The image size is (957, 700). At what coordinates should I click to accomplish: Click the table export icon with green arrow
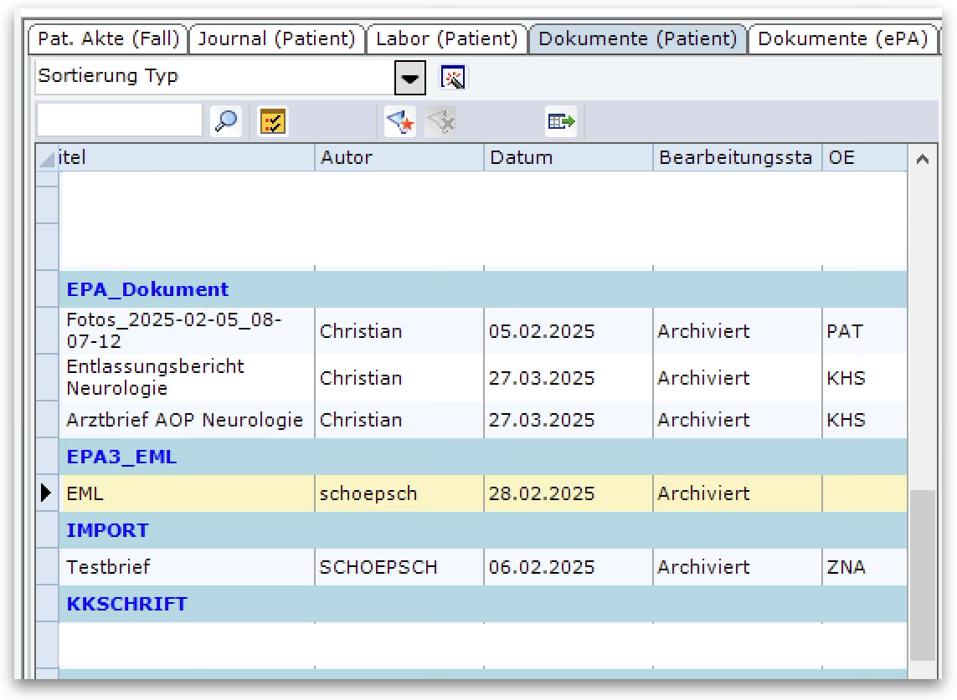(561, 122)
